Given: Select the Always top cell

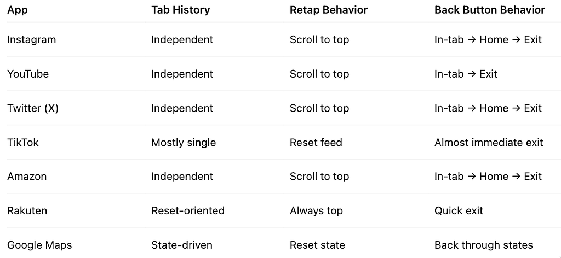Looking at the screenshot, I should pyautogui.click(x=316, y=210).
